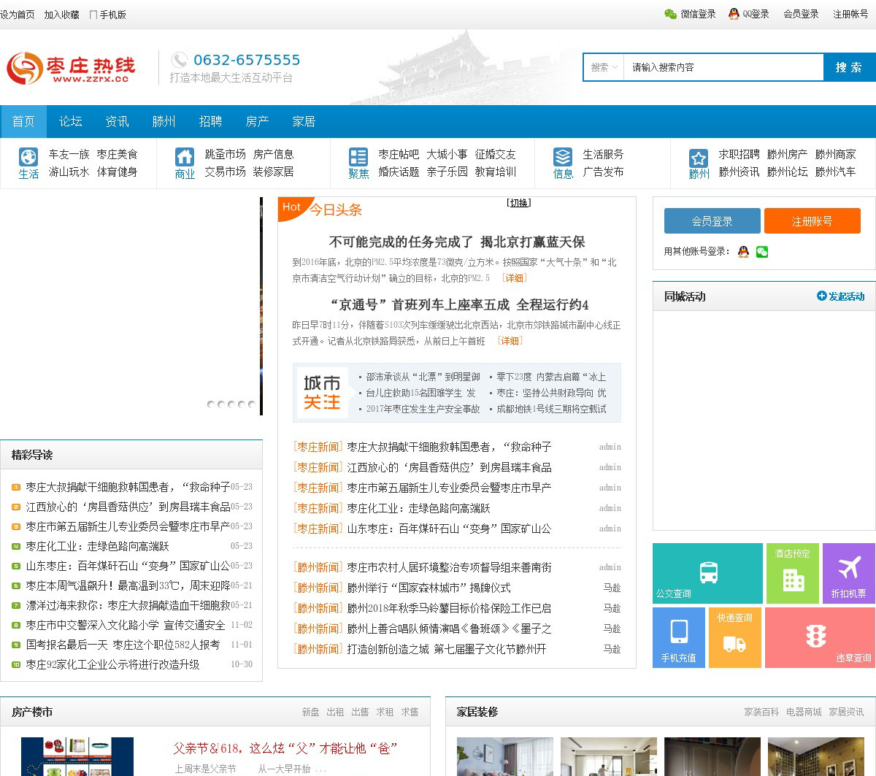Open the 公交查询 bus lookup tile

coord(707,573)
